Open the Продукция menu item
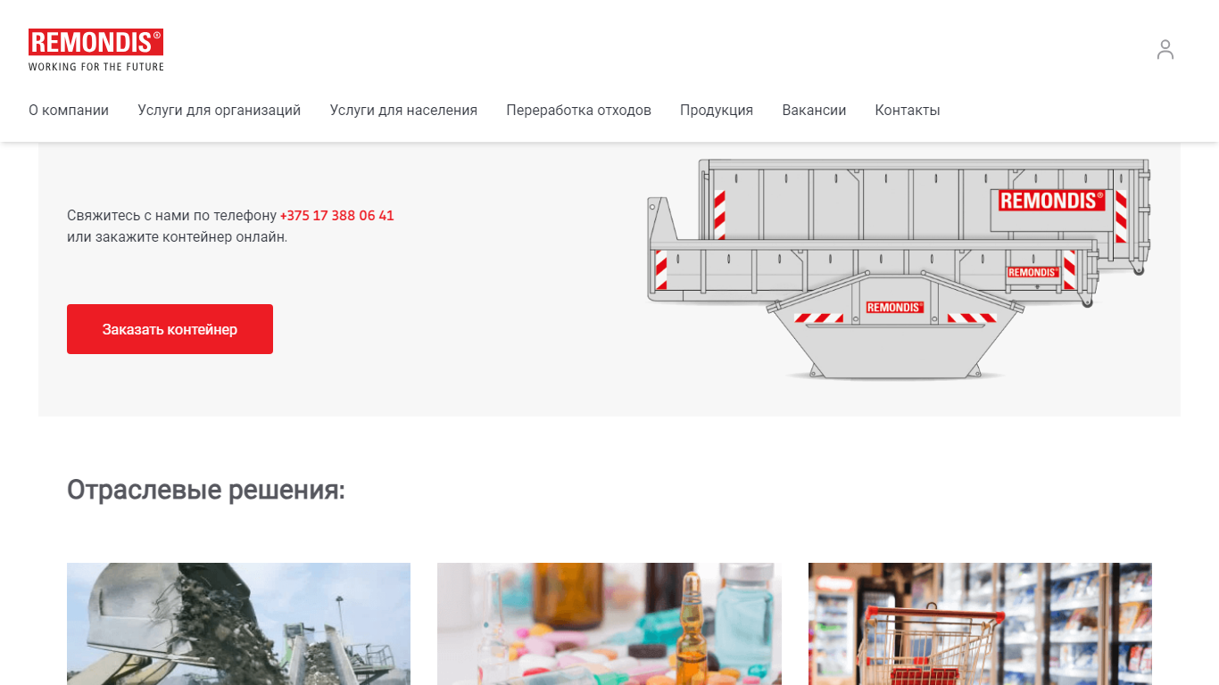This screenshot has height=685, width=1219. [717, 111]
